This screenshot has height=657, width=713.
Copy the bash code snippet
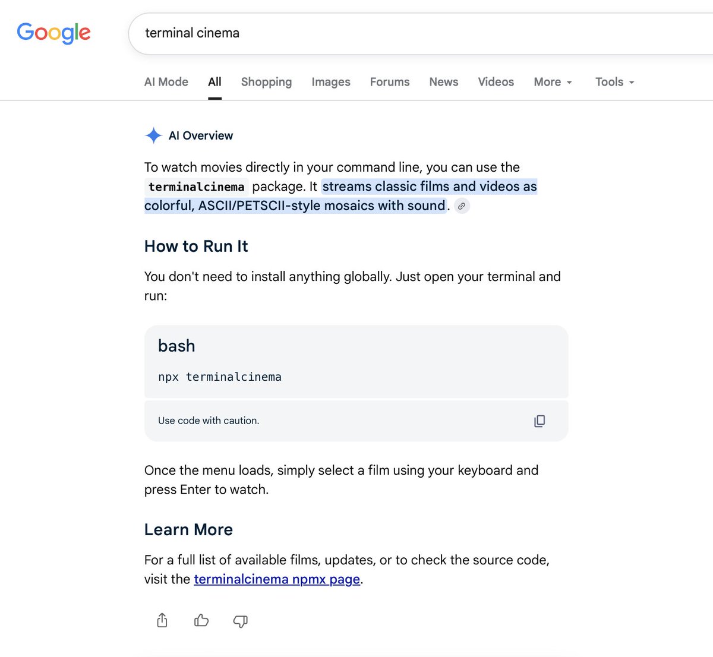540,421
